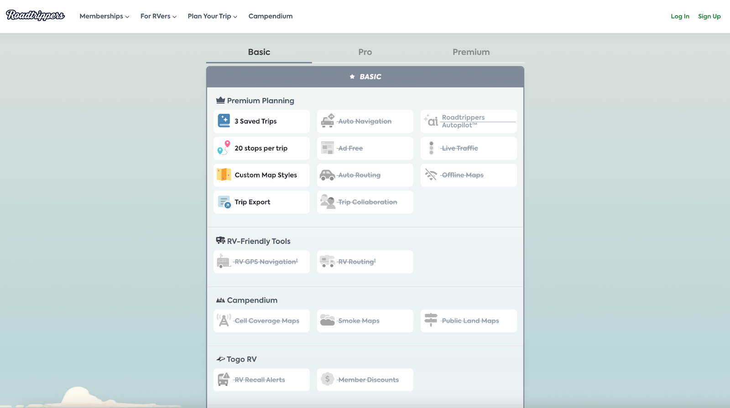Click the Trip Export icon
Screen dimensions: 730x408
coord(224,201)
